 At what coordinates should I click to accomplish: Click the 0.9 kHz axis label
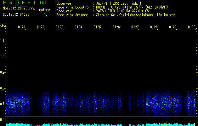3,72
